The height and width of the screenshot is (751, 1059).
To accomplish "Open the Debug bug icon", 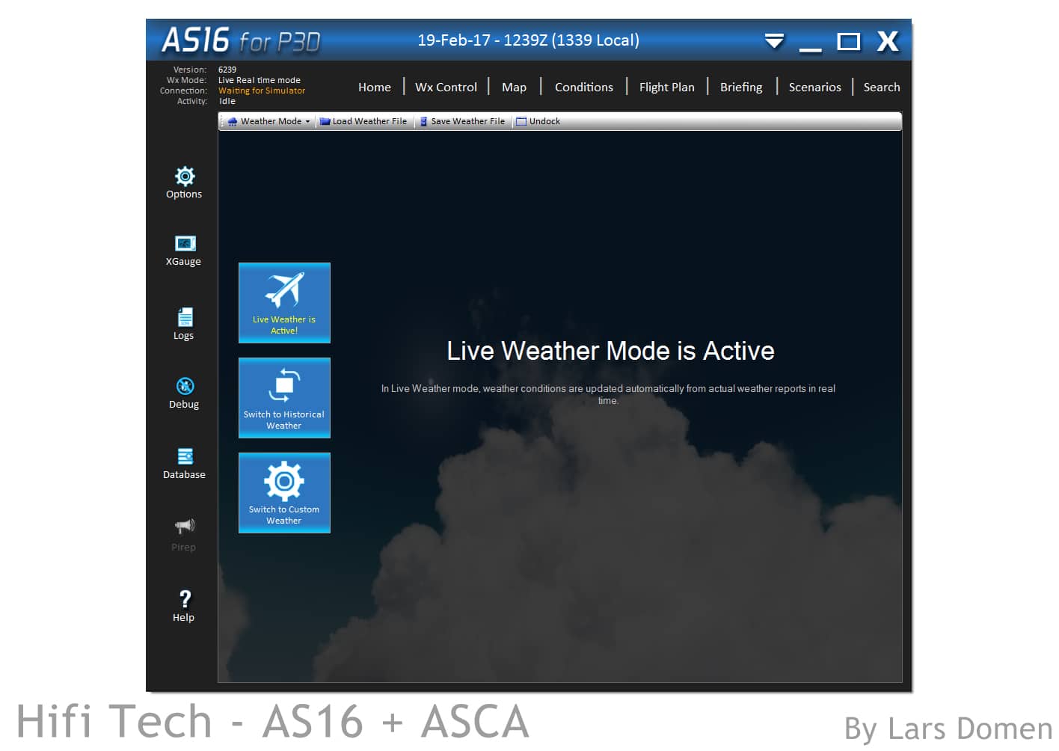I will point(184,386).
